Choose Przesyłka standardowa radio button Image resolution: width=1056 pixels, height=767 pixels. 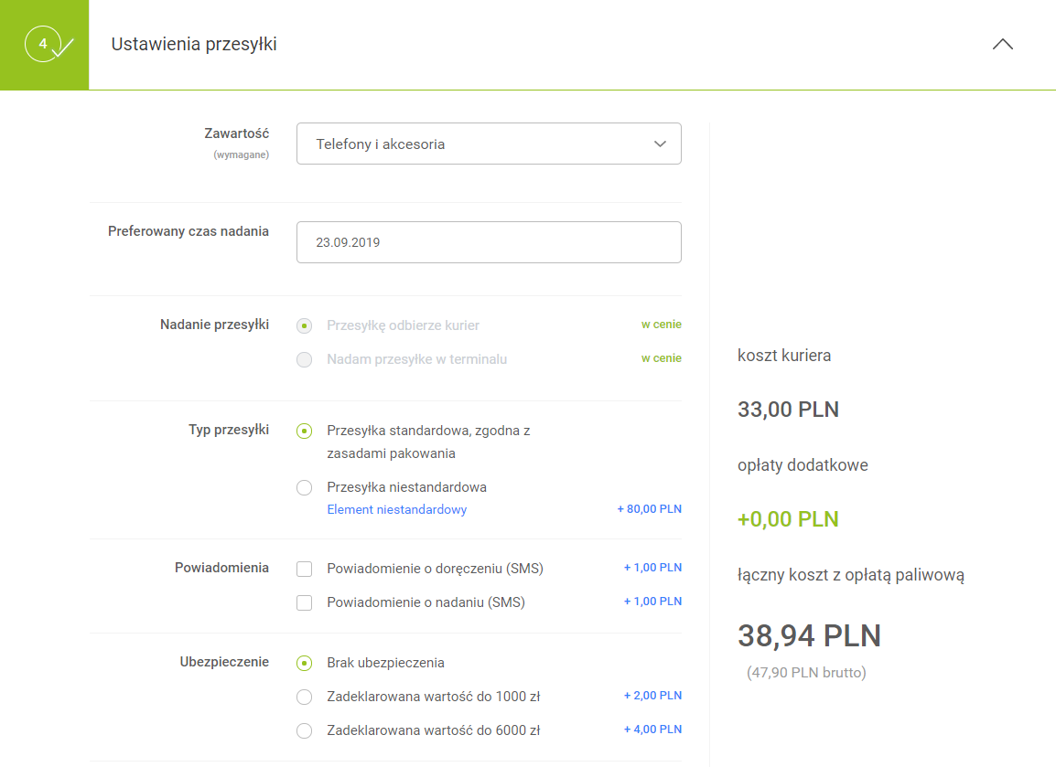pyautogui.click(x=305, y=431)
